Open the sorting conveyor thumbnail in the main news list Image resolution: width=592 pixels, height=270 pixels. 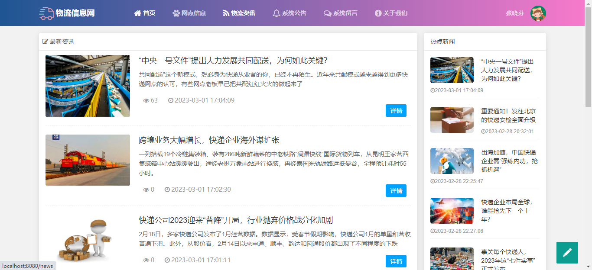click(x=88, y=86)
